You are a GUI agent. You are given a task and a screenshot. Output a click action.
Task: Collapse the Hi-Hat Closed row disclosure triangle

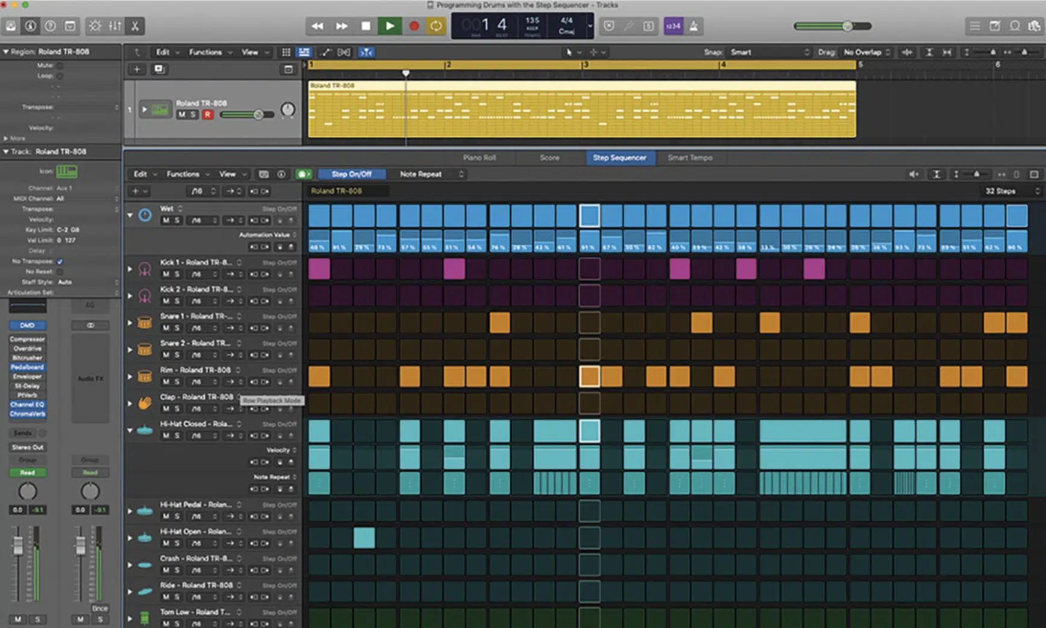(130, 430)
